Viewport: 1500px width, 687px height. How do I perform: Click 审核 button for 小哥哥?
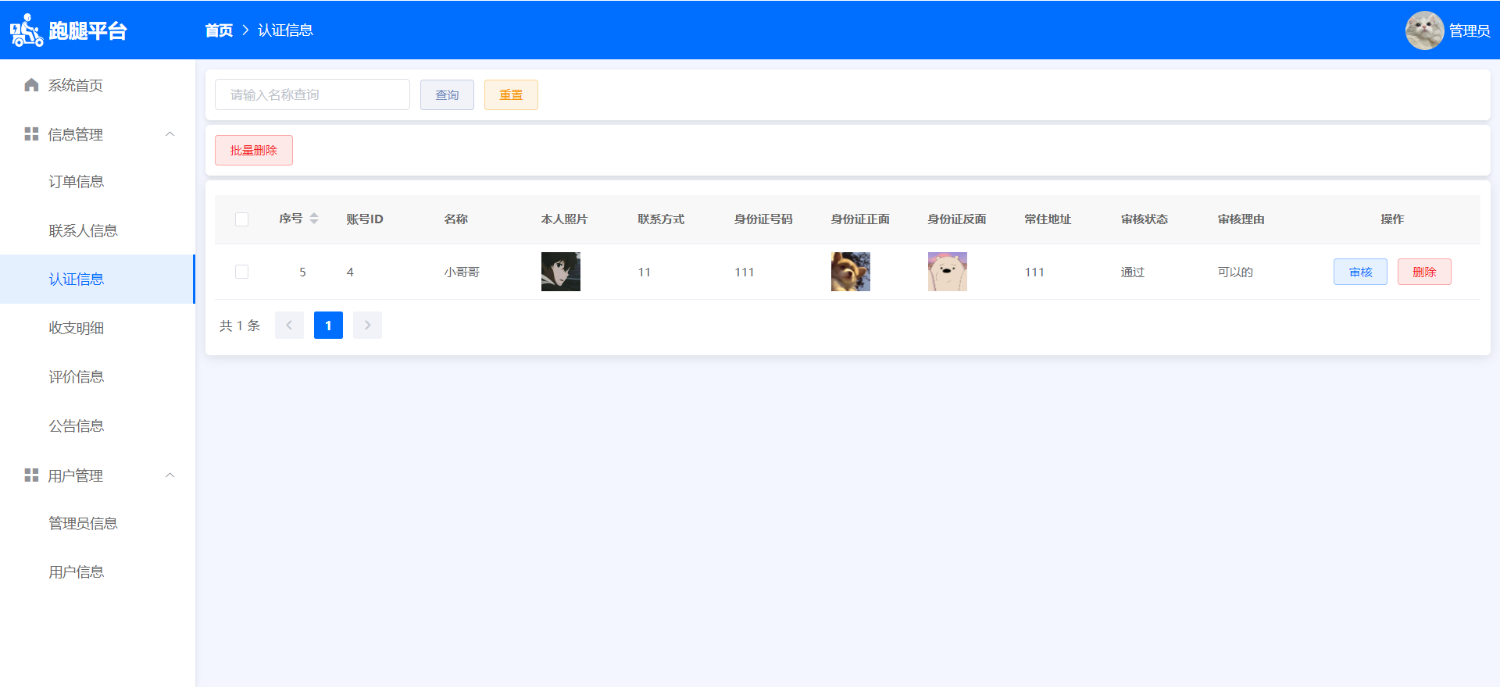pyautogui.click(x=1360, y=272)
